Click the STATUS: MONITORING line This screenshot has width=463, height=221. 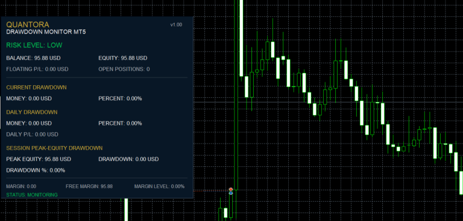click(x=32, y=195)
